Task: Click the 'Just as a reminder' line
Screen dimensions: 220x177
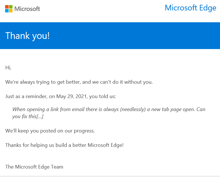Action: coord(60,96)
